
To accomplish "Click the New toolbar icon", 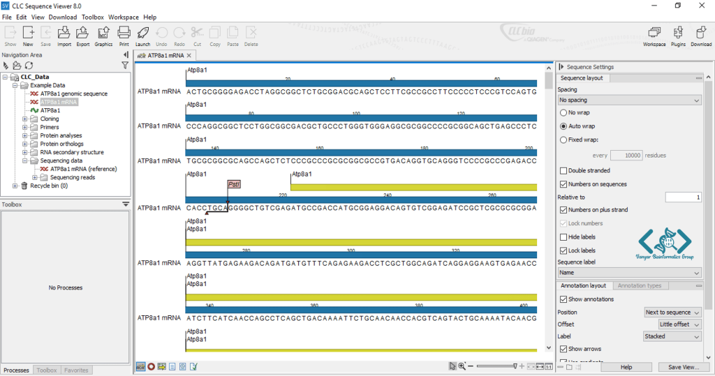I will (28, 36).
